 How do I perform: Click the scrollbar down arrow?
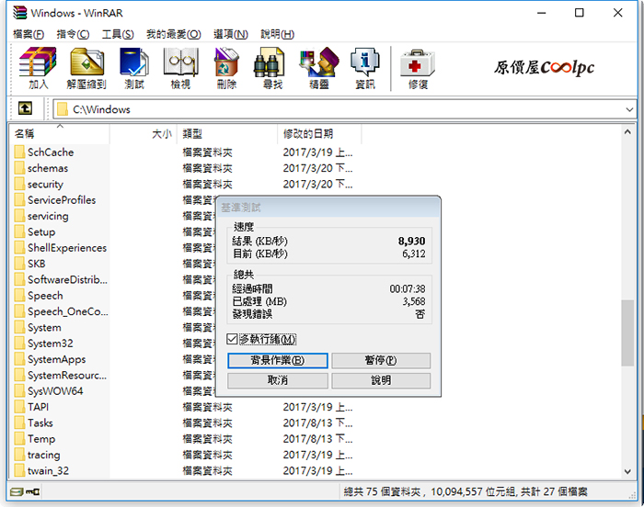tap(627, 472)
